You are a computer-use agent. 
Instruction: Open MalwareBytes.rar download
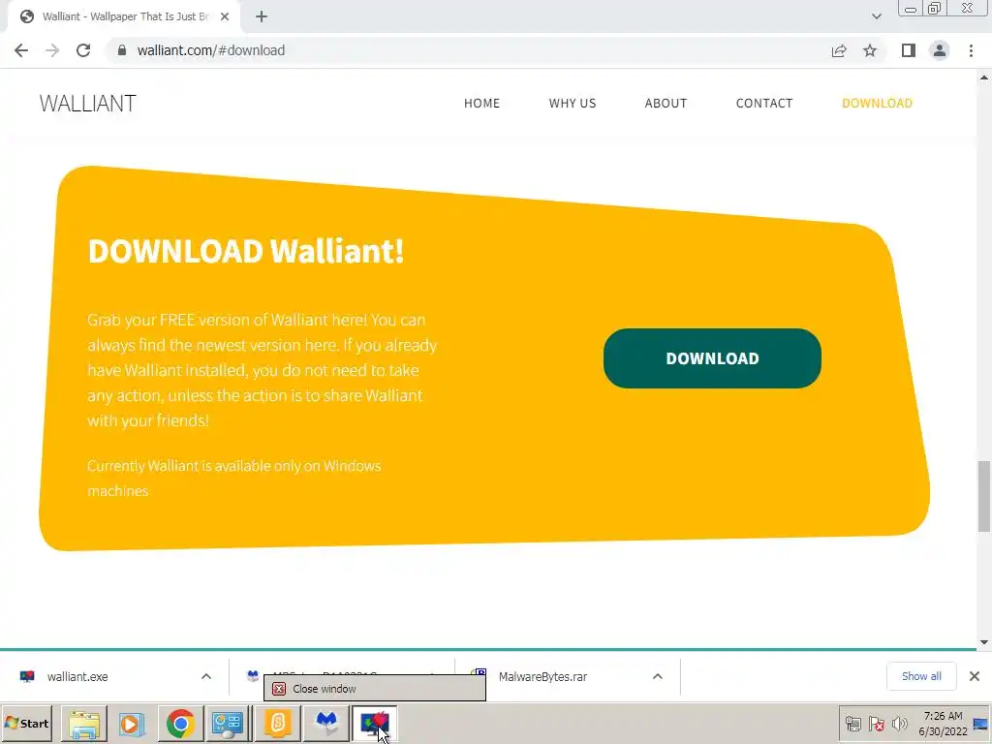click(x=542, y=676)
